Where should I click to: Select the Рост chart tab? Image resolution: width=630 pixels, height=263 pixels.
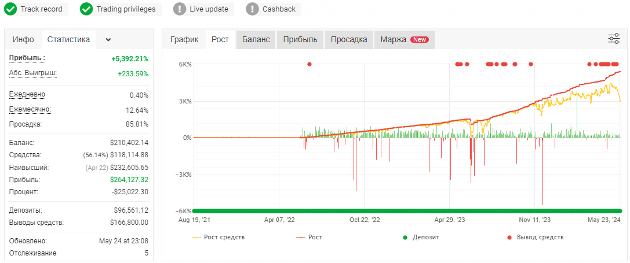click(220, 40)
